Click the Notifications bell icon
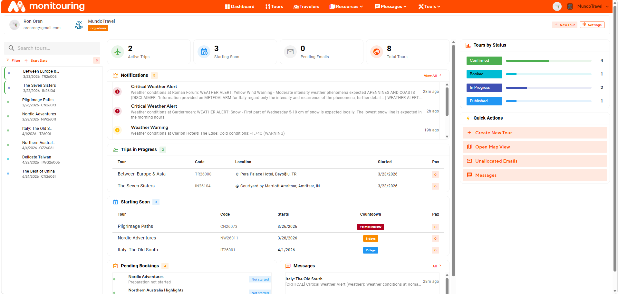This screenshot has width=618, height=295. point(115,76)
